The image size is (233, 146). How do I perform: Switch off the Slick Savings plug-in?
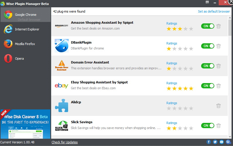click(208, 126)
